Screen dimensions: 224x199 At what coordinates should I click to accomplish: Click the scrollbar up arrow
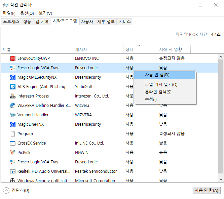pos(221,57)
